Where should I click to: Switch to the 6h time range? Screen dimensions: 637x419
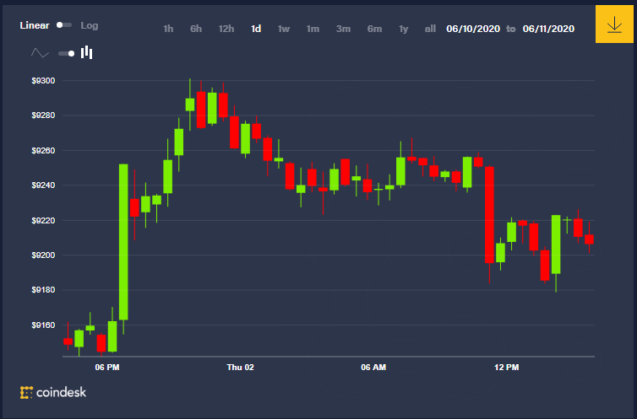(196, 29)
